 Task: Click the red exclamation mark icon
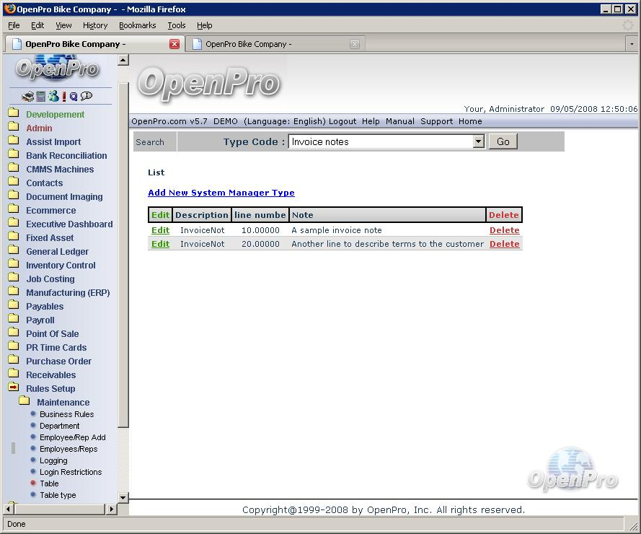click(x=64, y=96)
